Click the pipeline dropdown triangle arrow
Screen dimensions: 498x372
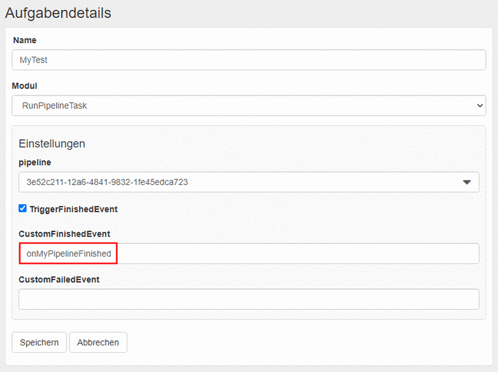pyautogui.click(x=466, y=182)
